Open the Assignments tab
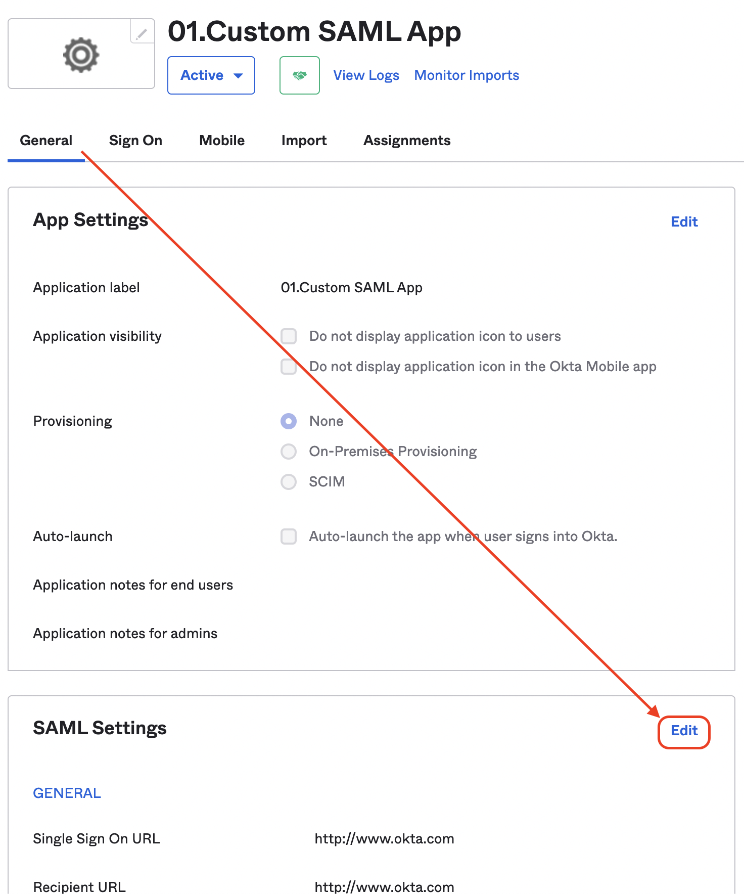The image size is (744, 894). click(407, 141)
